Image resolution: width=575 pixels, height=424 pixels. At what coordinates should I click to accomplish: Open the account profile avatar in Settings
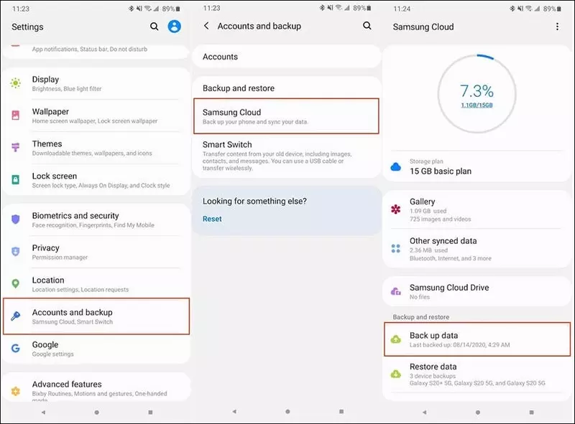click(x=175, y=27)
